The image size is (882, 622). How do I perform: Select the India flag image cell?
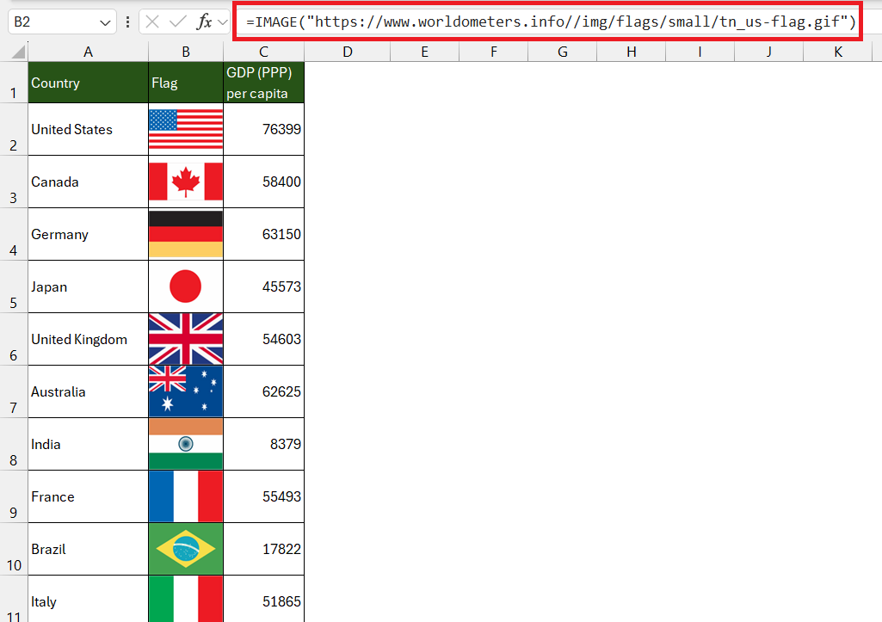[186, 444]
